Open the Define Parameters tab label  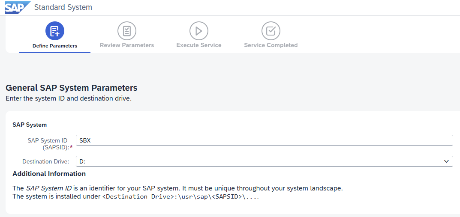coord(55,46)
